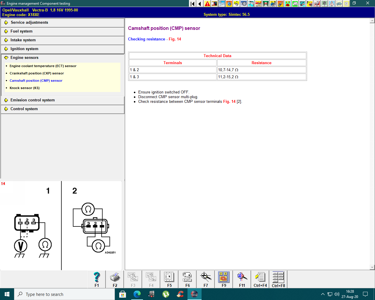Click the F6 wiring diagram button
The height and width of the screenshot is (300, 375).
tap(187, 279)
